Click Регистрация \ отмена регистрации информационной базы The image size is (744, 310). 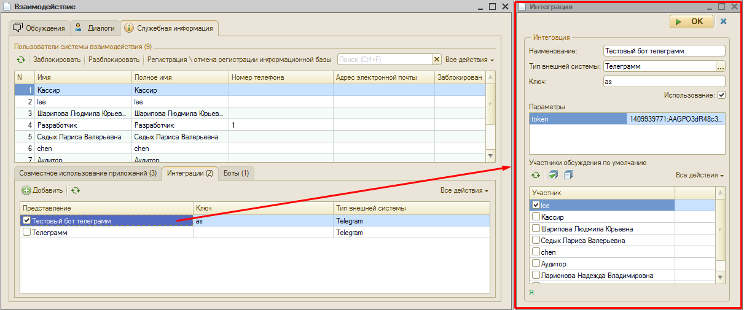[239, 60]
